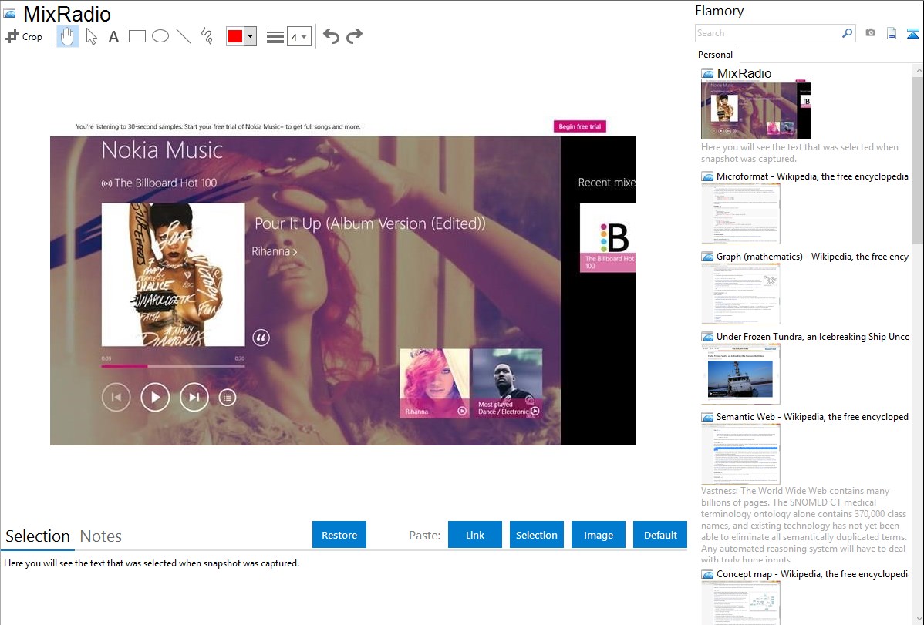
Task: Click the icon beside Concept map title
Action: 707,574
